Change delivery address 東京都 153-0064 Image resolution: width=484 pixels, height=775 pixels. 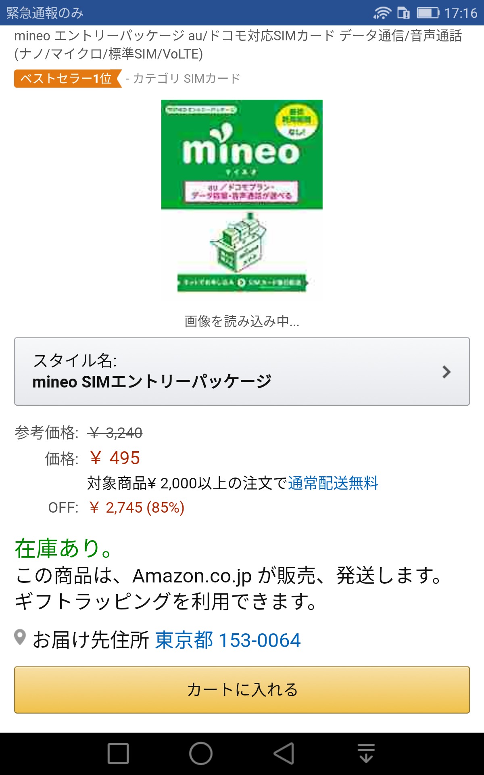tap(228, 640)
